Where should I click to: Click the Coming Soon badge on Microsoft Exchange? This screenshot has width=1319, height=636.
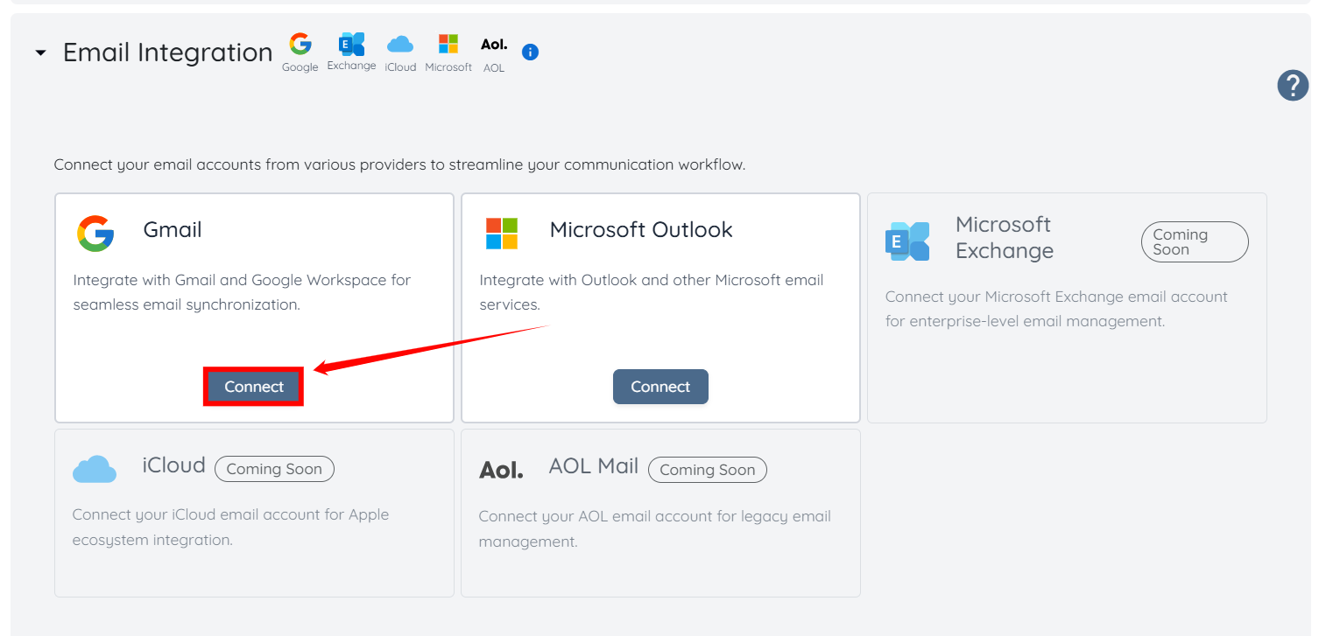(x=1194, y=241)
